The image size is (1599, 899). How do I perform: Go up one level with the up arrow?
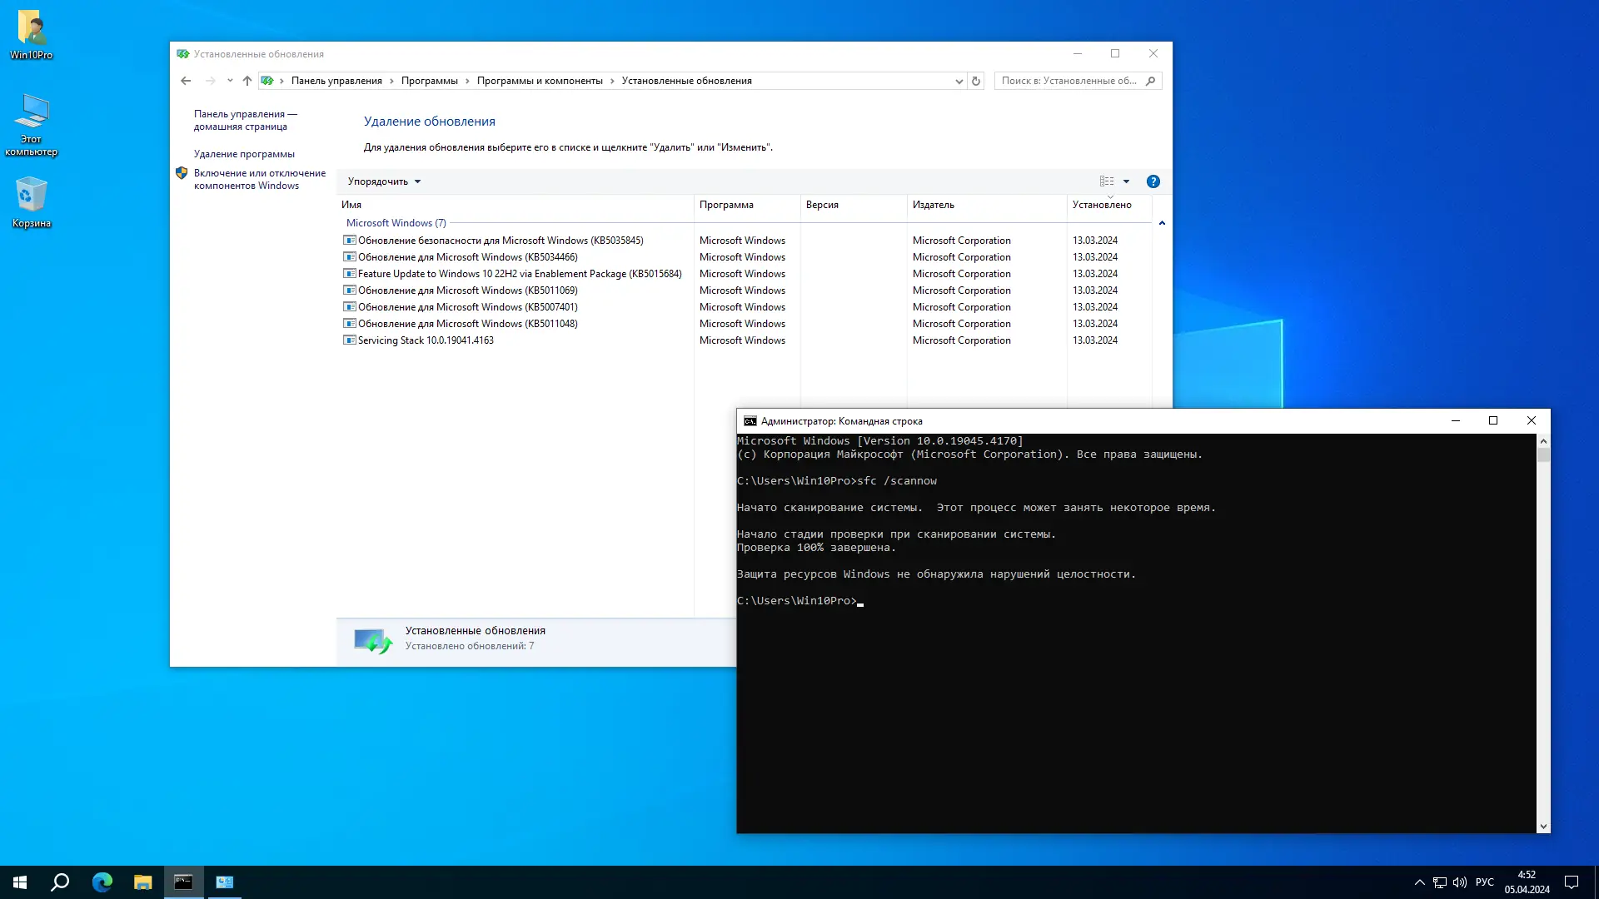(247, 81)
